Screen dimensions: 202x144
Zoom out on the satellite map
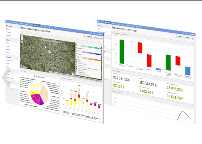[x=22, y=39]
